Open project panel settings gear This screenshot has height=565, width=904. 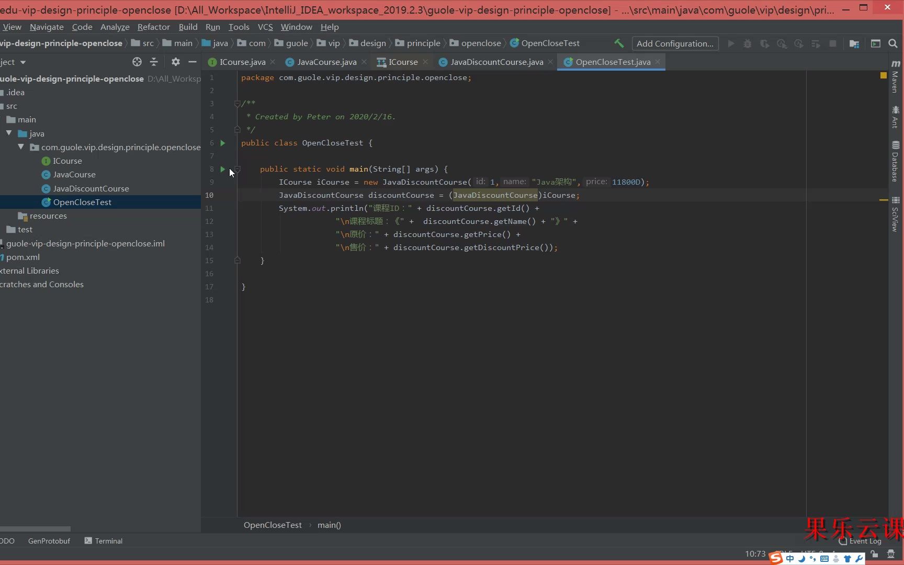click(176, 62)
